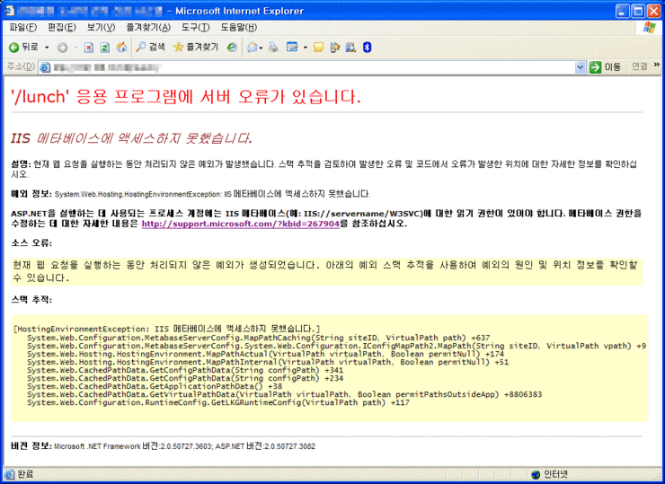Click the 'IIS 메타베이스에 액세스하지 못했습니다.' italic heading
The image size is (665, 484).
pos(131,138)
